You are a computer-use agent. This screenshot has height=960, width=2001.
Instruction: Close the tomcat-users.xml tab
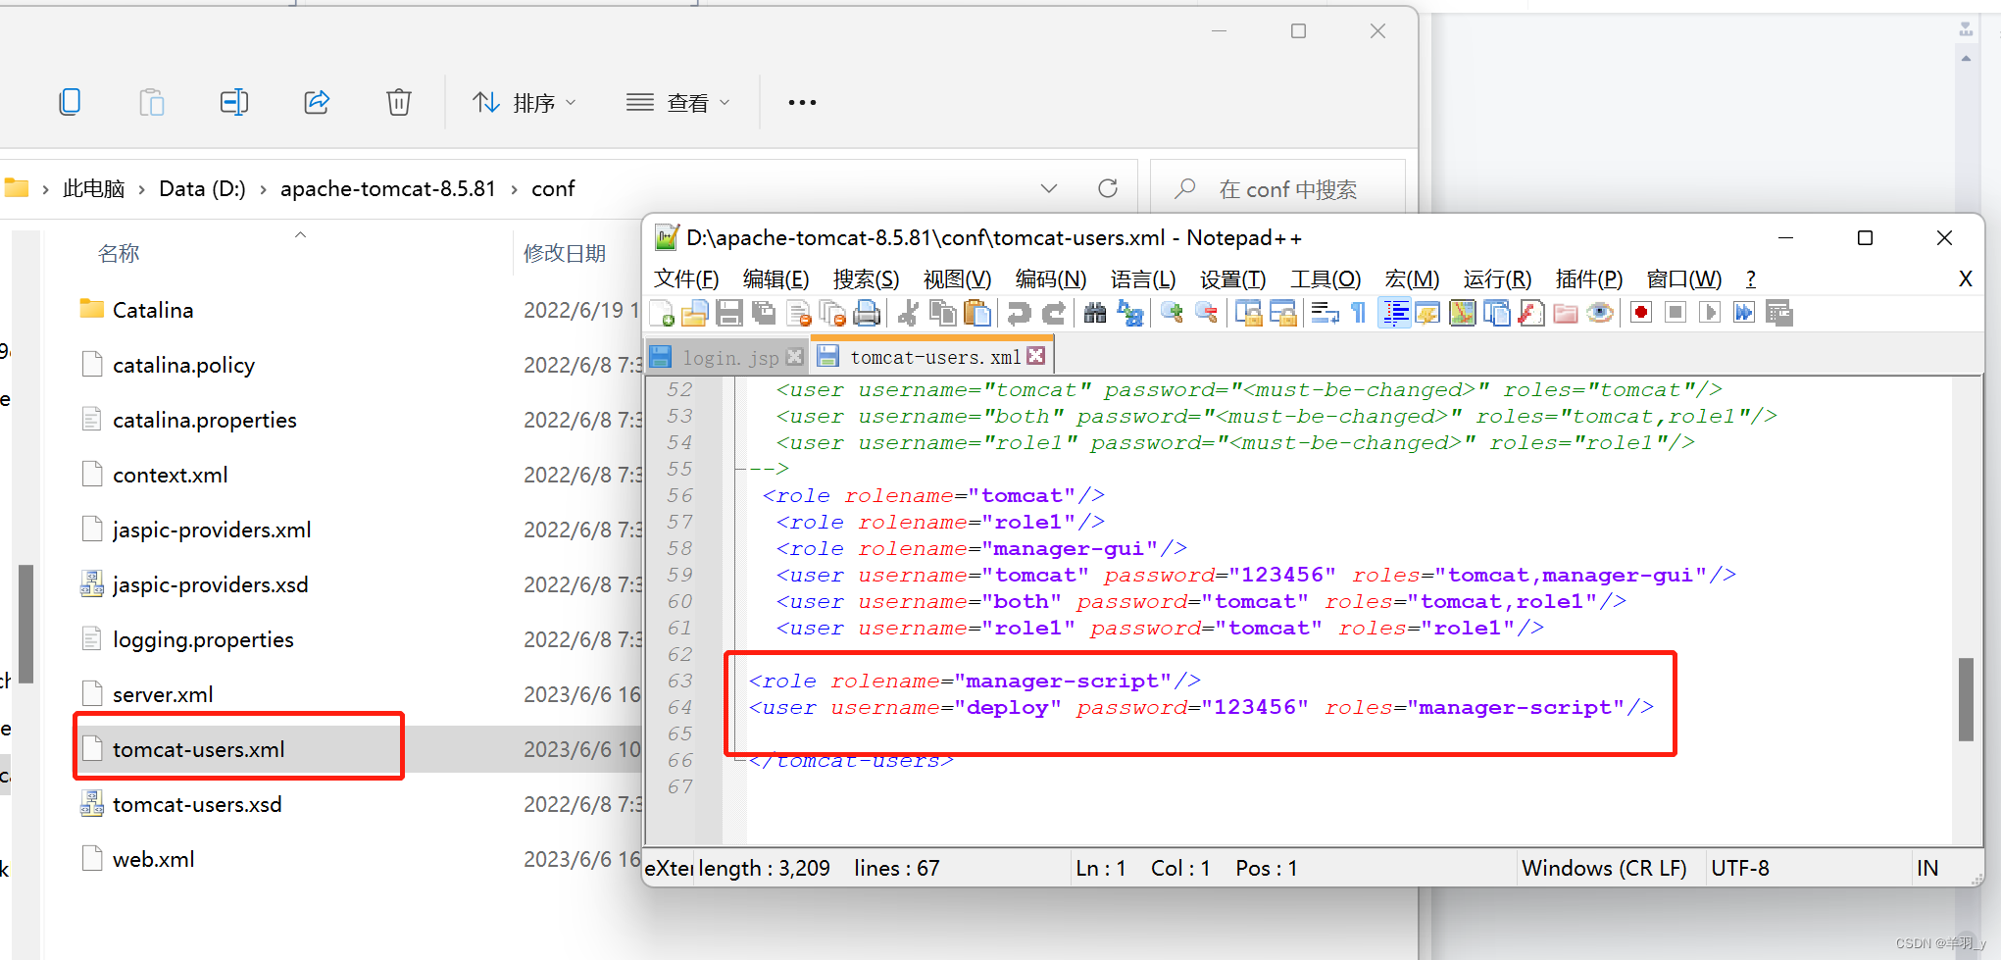[1036, 356]
